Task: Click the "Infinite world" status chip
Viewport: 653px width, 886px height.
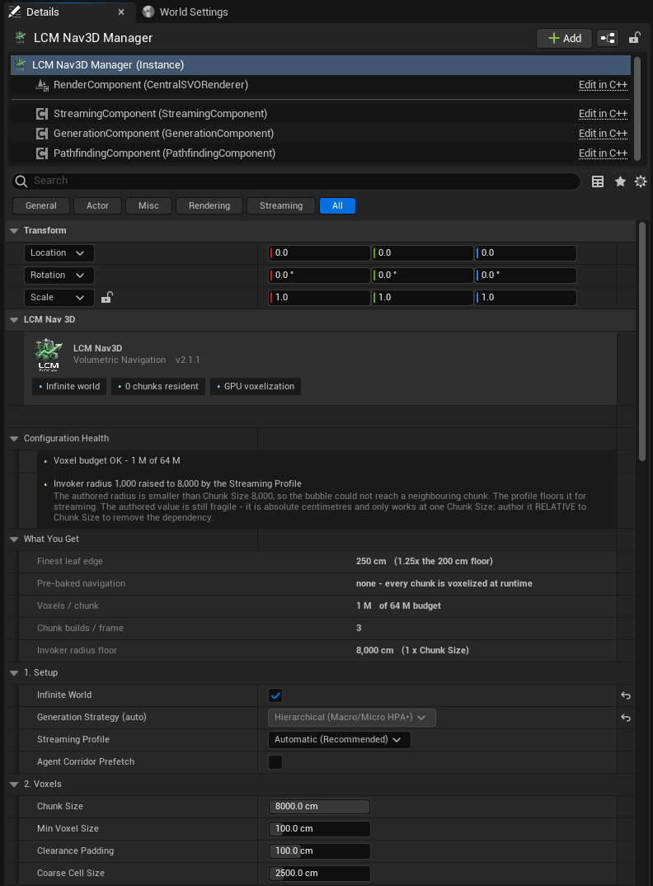Action: (x=69, y=387)
